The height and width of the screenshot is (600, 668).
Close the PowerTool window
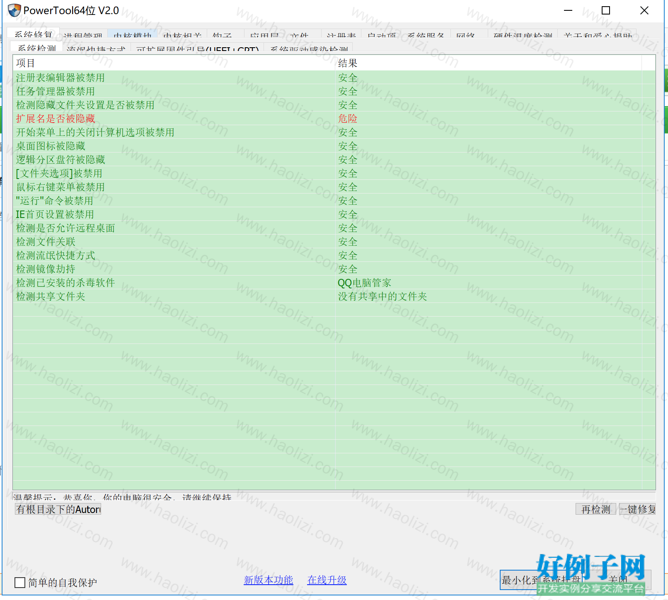click(644, 10)
